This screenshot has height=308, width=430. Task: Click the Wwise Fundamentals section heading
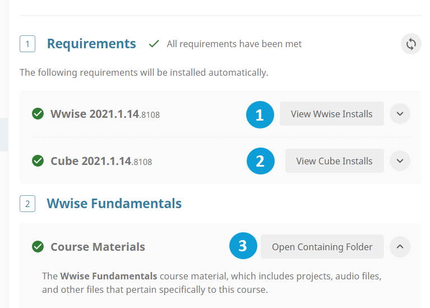coord(114,204)
